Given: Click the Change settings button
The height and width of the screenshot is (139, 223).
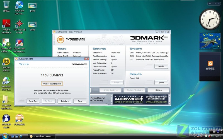Looking at the screenshot, I should (117, 83).
